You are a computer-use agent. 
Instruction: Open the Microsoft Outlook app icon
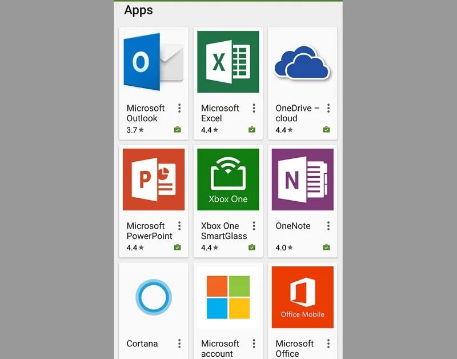(x=154, y=62)
